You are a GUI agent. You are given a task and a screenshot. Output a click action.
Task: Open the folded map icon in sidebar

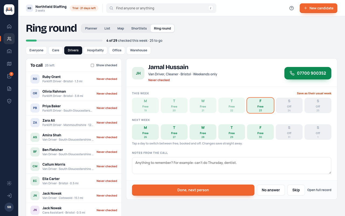(x=9, y=64)
